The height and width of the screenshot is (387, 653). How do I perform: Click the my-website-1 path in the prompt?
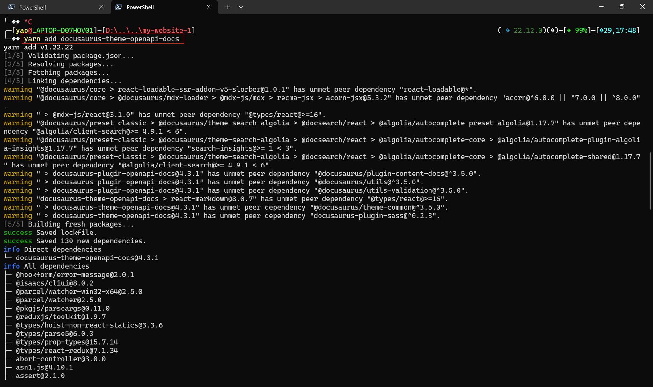(x=166, y=30)
